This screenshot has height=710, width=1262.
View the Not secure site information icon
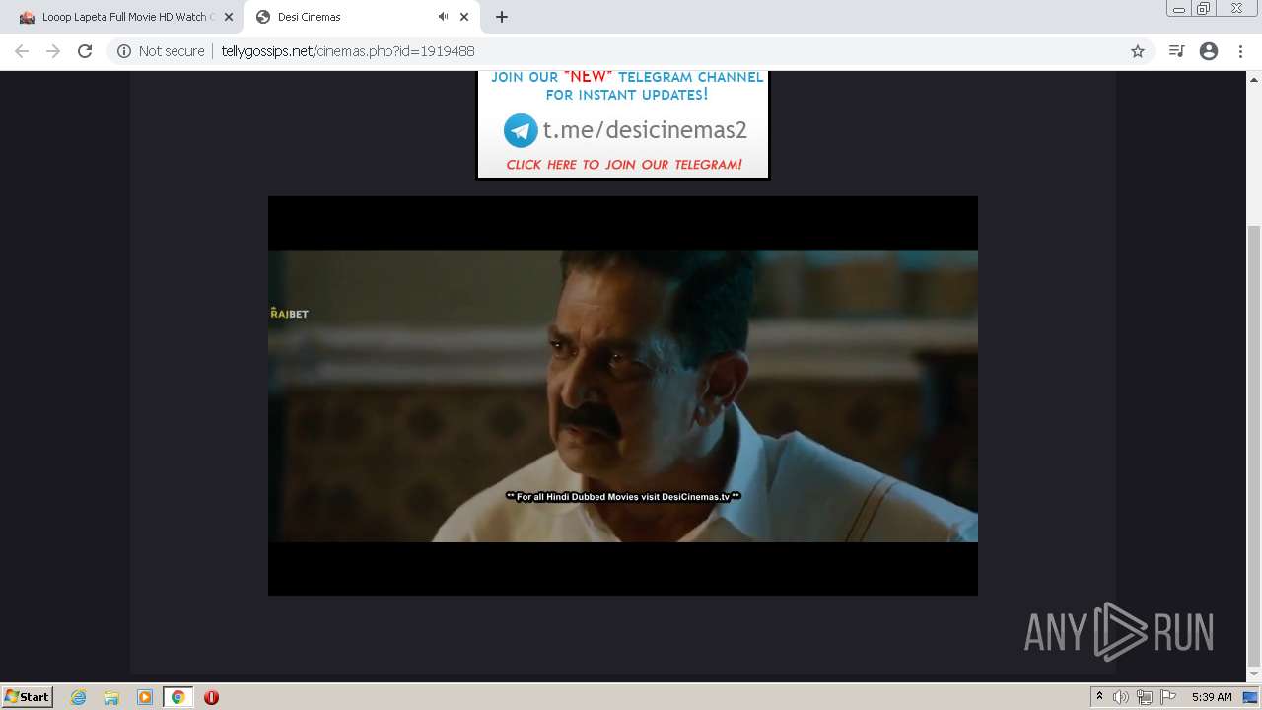point(124,51)
